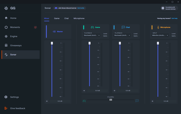
Task: Switch to the Microphone tab
Action: pyautogui.click(x=79, y=18)
